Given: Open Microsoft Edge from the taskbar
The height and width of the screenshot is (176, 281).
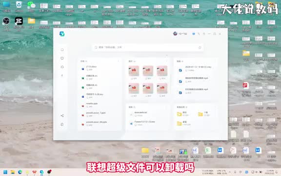Looking at the screenshot, I should (20, 172).
